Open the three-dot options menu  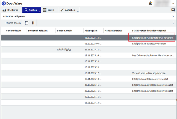[173, 23]
